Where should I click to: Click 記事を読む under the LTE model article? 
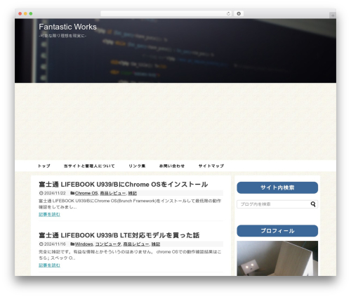tap(49, 265)
